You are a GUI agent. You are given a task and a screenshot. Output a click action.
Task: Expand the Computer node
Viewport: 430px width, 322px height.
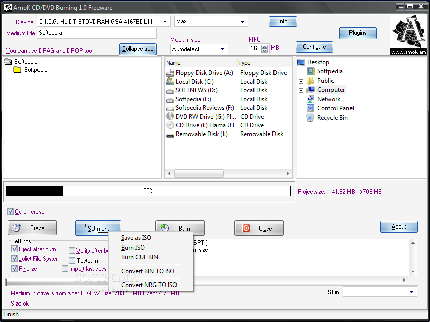[x=301, y=90]
